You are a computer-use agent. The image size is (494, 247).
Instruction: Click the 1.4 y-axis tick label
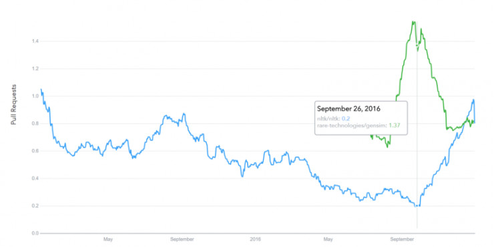35,41
